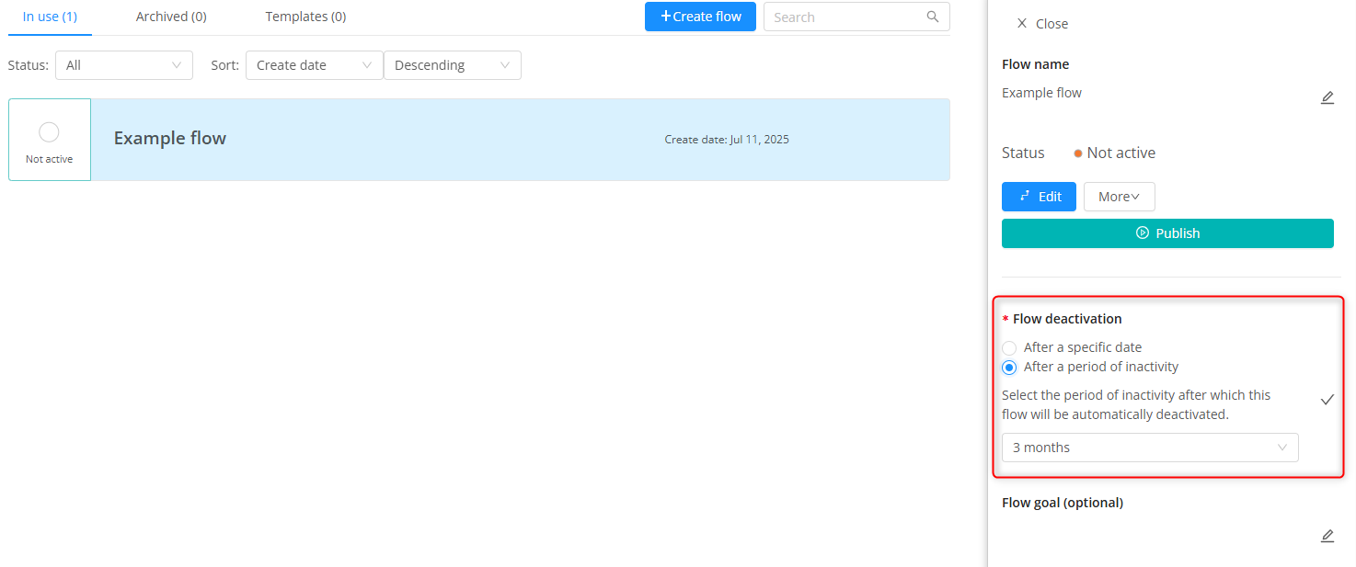
Task: Go to the In use tab
Action: tap(50, 17)
